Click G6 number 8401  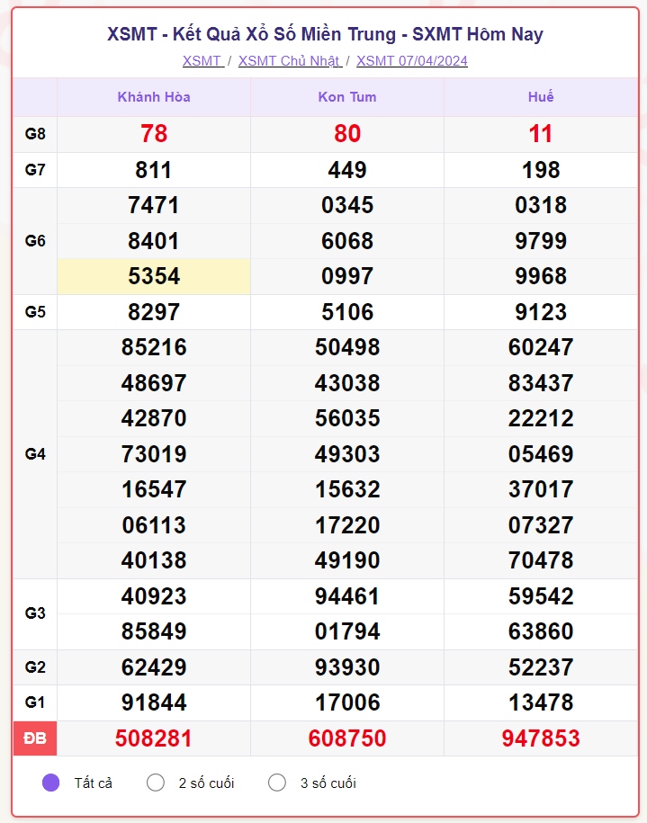point(154,241)
